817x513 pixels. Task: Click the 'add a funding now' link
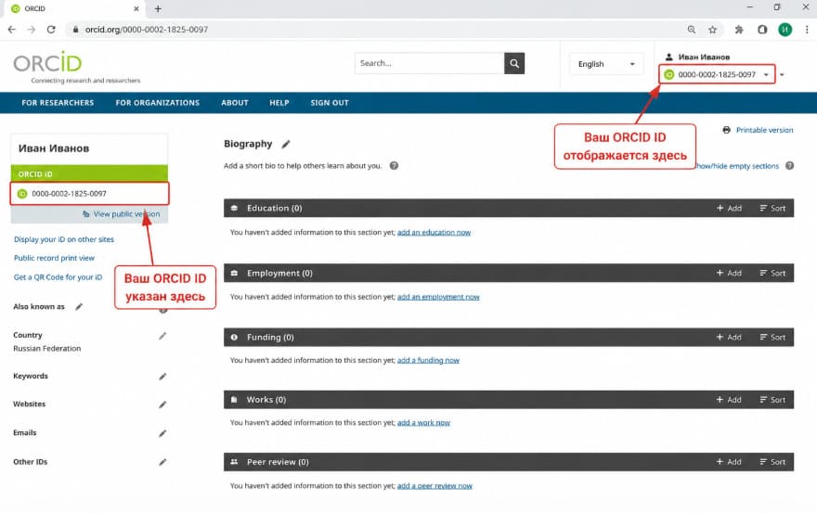point(428,361)
